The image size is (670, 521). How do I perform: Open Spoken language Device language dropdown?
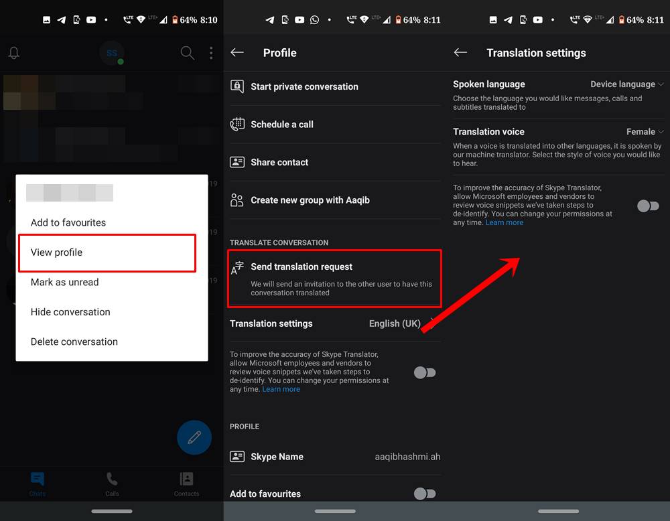pyautogui.click(x=627, y=84)
